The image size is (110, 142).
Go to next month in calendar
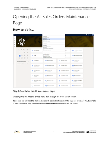click(x=27, y=49)
